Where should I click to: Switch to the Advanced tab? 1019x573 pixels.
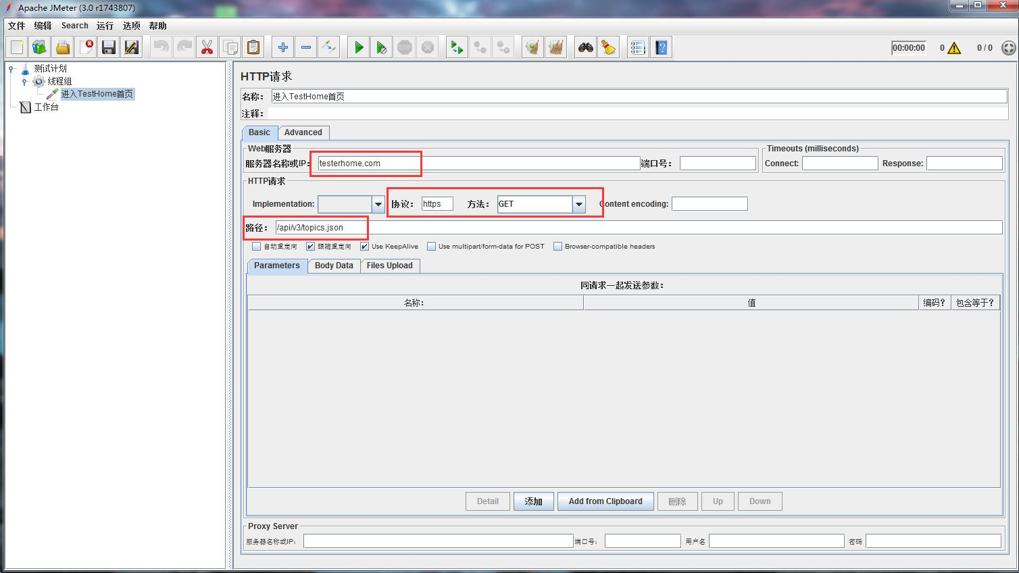(303, 132)
